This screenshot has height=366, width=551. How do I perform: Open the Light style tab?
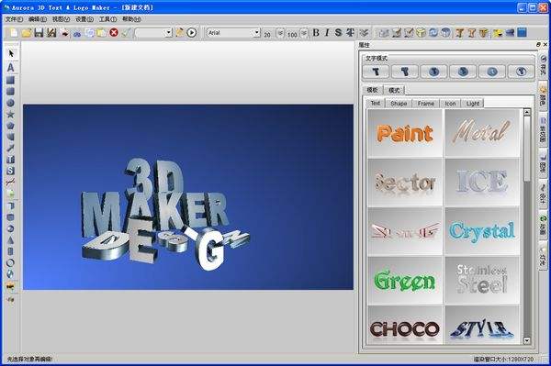[x=473, y=104]
